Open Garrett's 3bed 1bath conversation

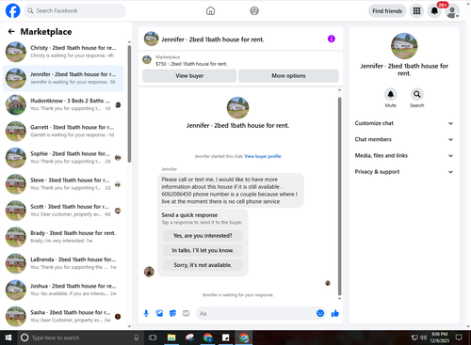coord(64,131)
